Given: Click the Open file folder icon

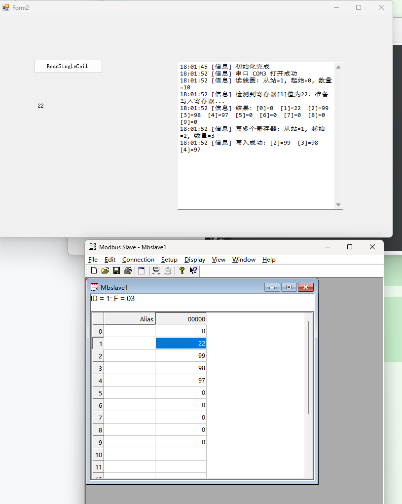Looking at the screenshot, I should [x=105, y=271].
